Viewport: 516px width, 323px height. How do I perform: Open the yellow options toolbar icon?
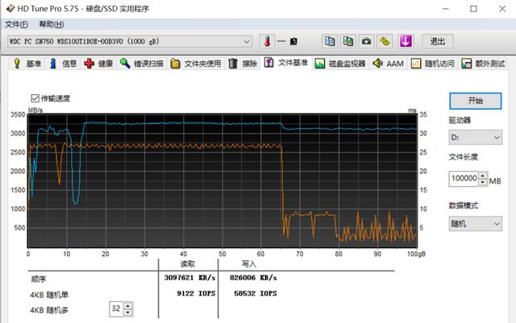click(x=385, y=41)
